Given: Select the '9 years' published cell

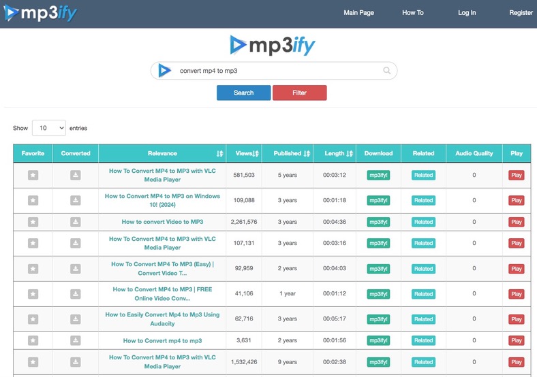Looking at the screenshot, I should point(288,361).
